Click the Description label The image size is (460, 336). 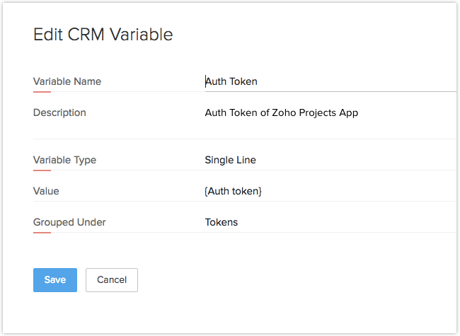click(59, 112)
